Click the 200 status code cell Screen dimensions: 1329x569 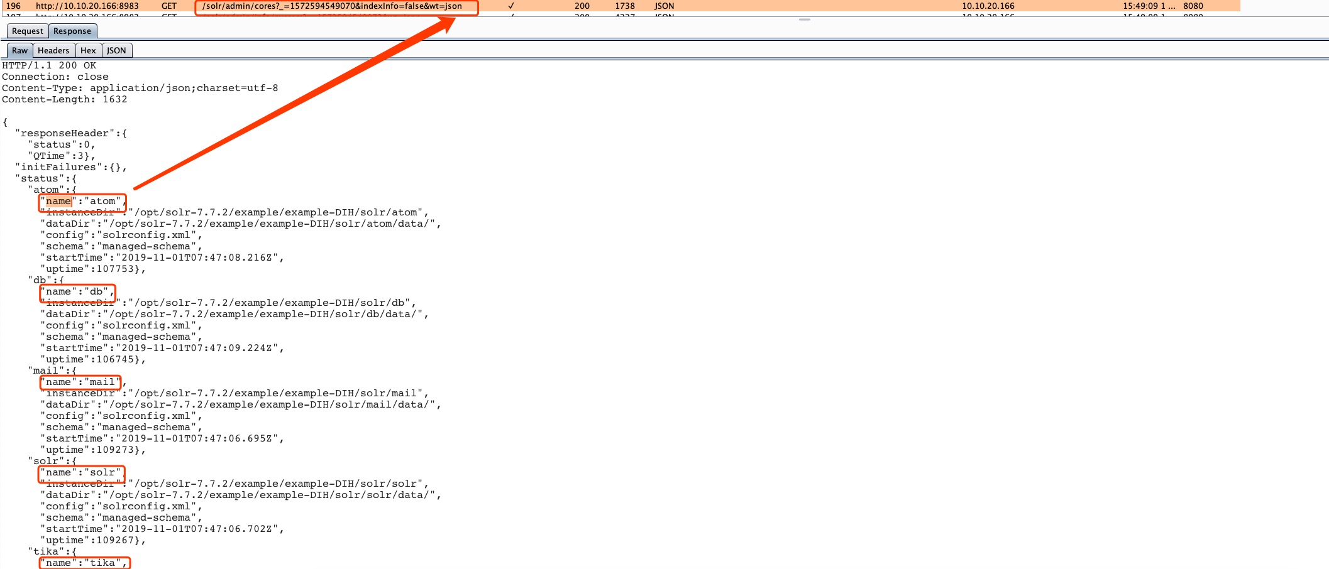tap(582, 6)
